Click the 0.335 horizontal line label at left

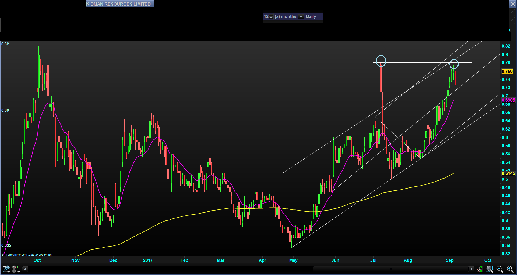6,245
